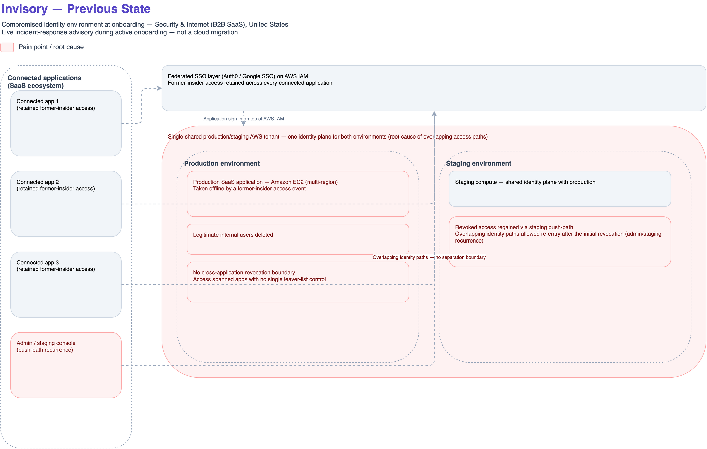Select the 'Connected app 3' box

coord(66,285)
